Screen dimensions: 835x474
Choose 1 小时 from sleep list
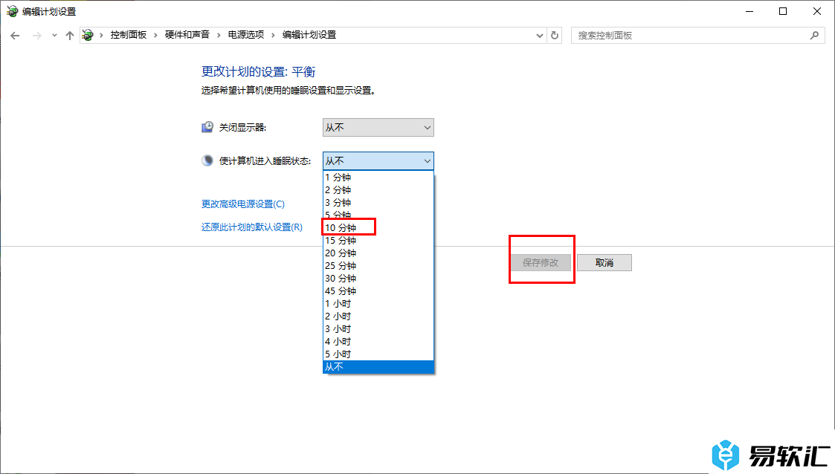coord(338,303)
